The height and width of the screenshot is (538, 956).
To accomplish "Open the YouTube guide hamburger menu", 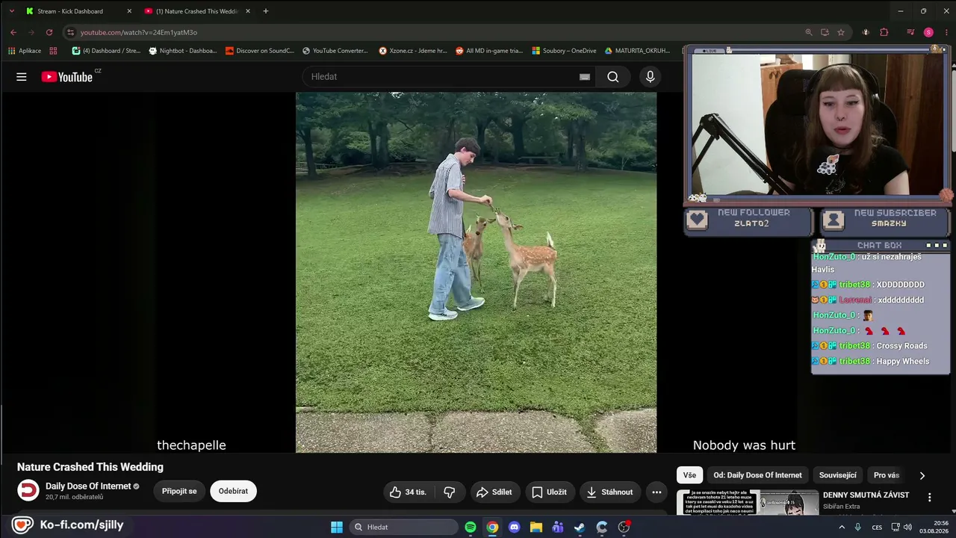I will [x=22, y=77].
